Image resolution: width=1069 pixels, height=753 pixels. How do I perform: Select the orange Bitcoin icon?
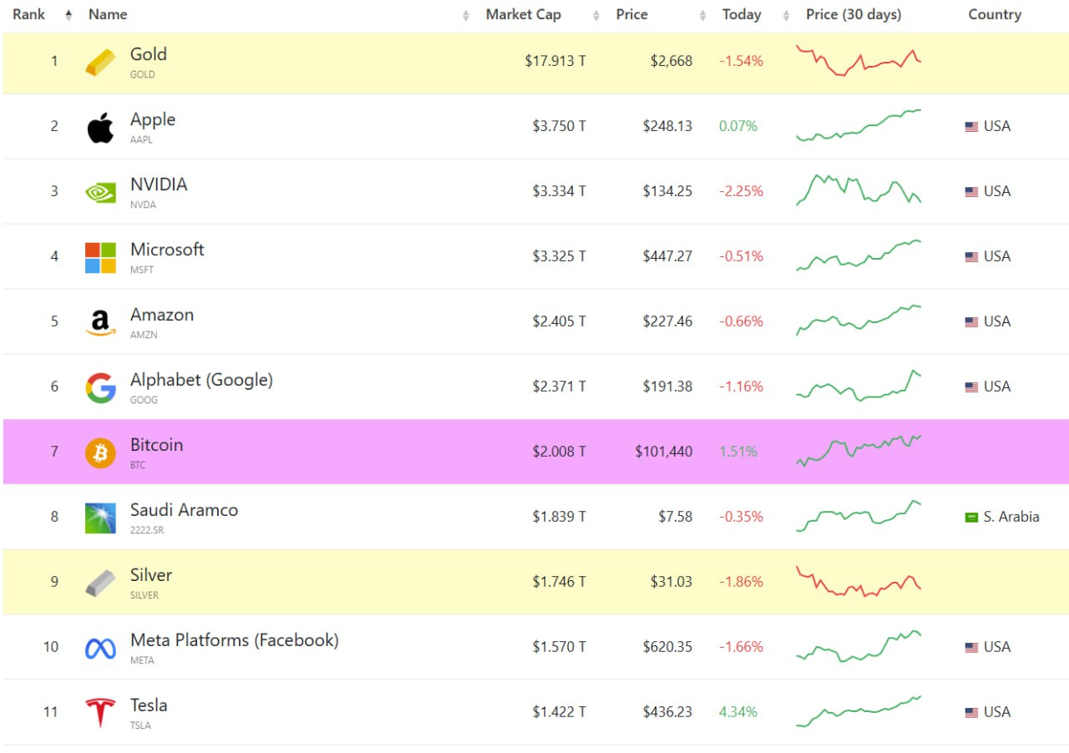(100, 453)
